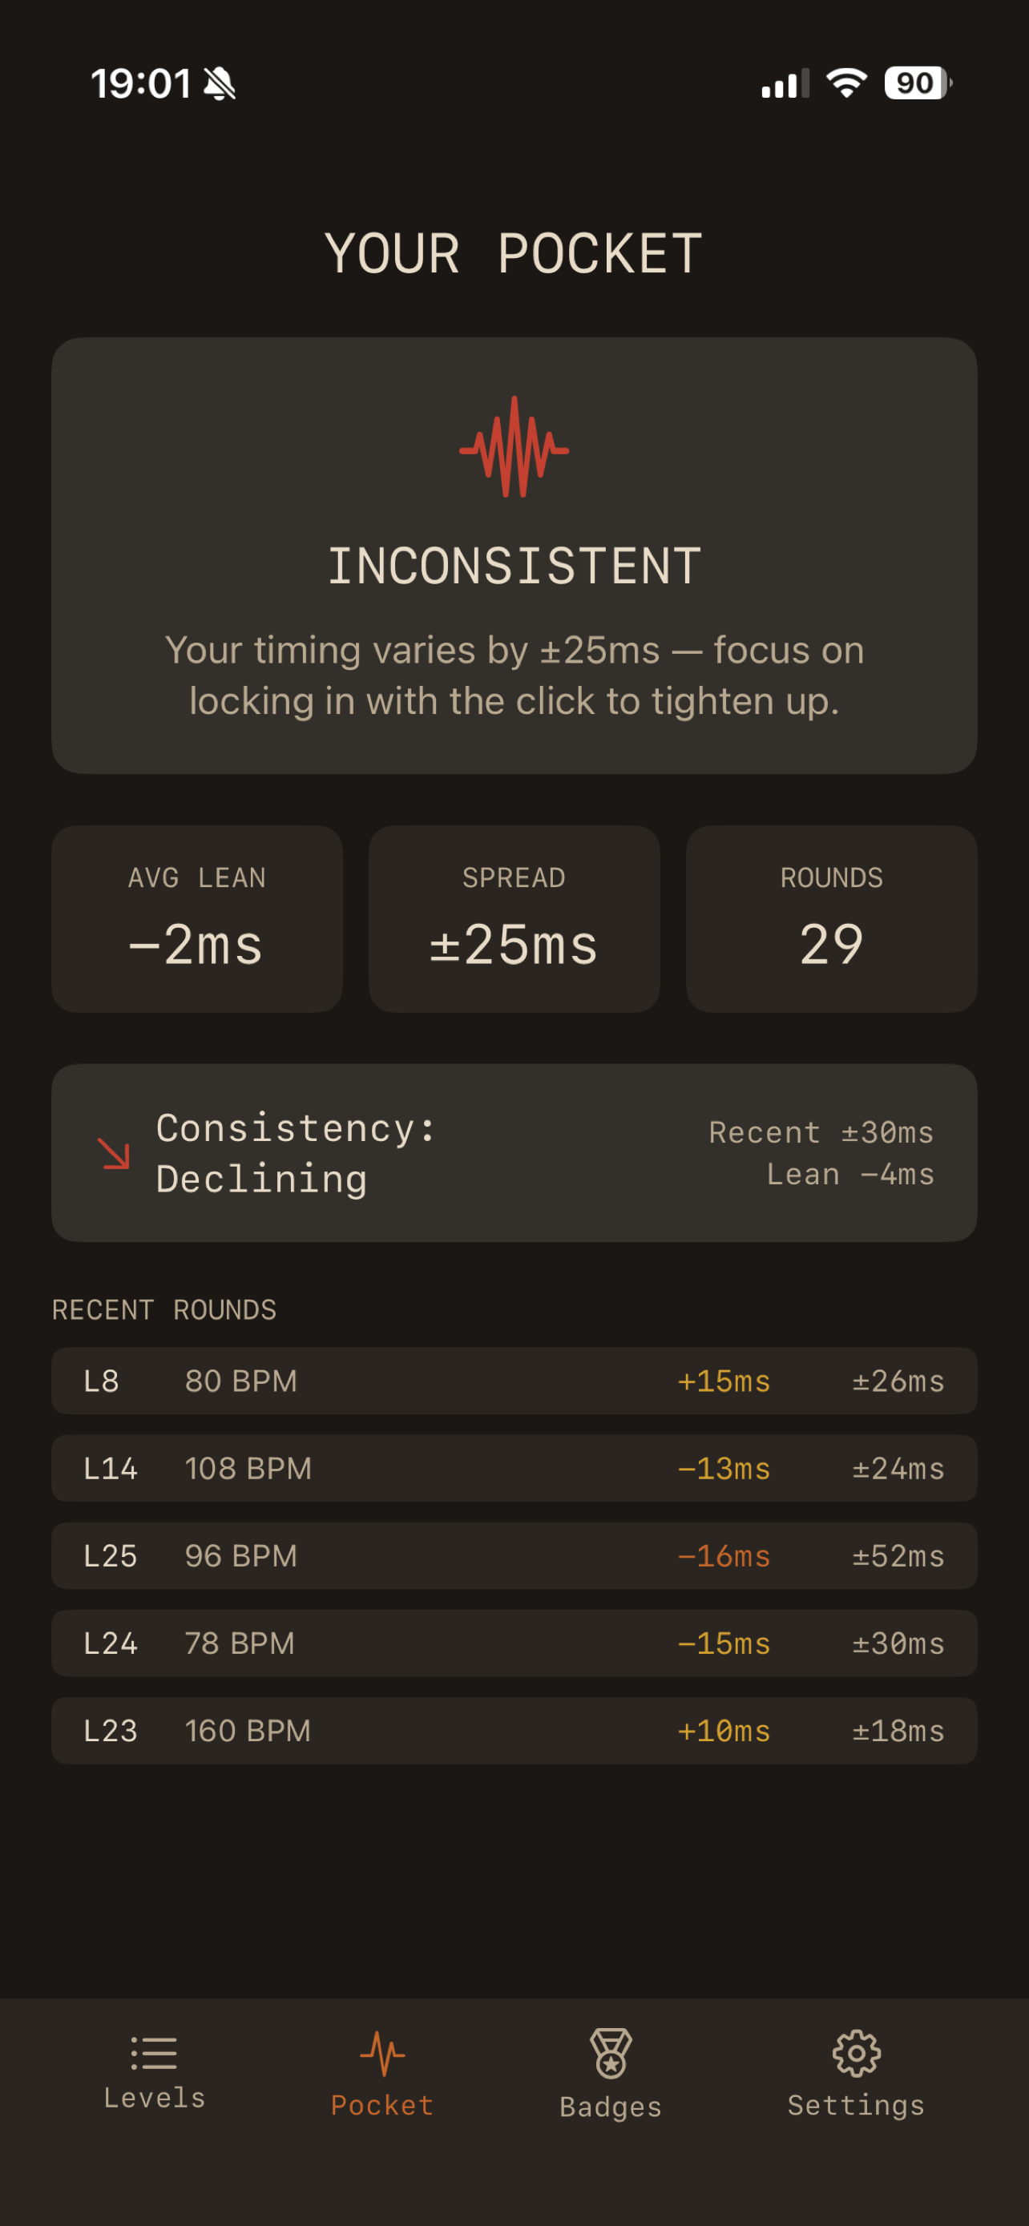Image resolution: width=1029 pixels, height=2226 pixels.
Task: Switch to the Badges tab
Action: click(x=611, y=2074)
